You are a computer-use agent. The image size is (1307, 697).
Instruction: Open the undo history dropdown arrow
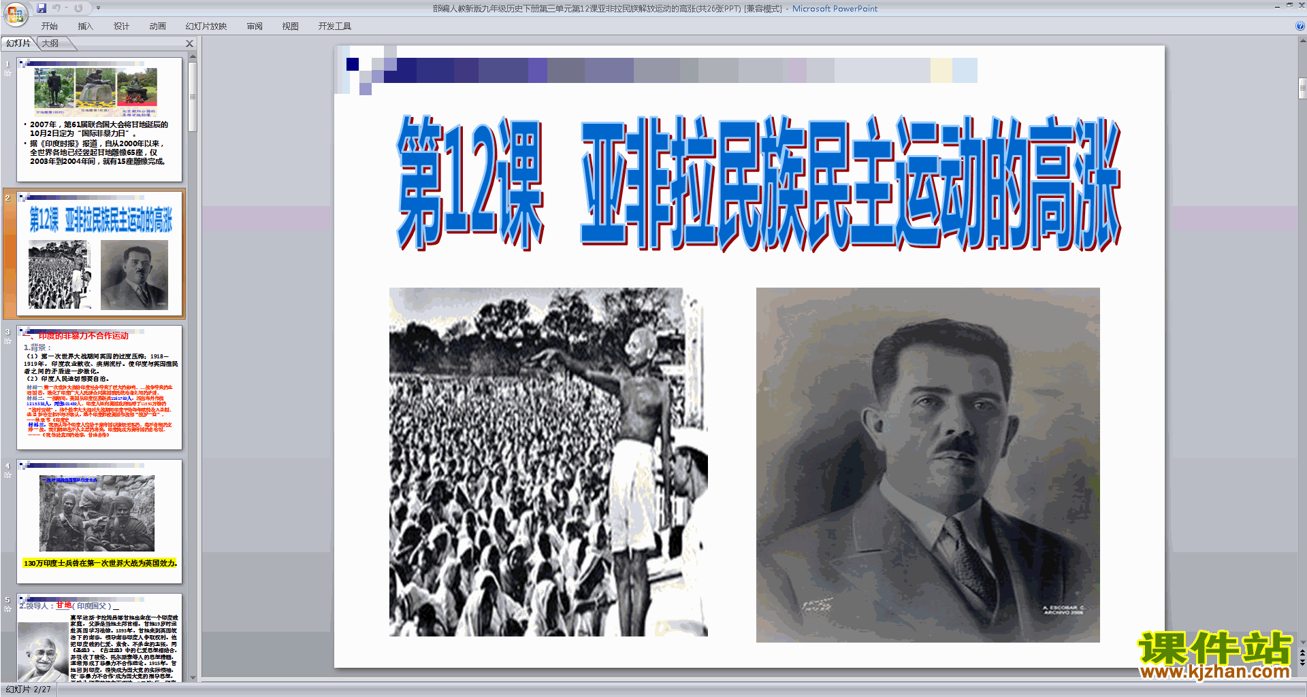point(66,8)
